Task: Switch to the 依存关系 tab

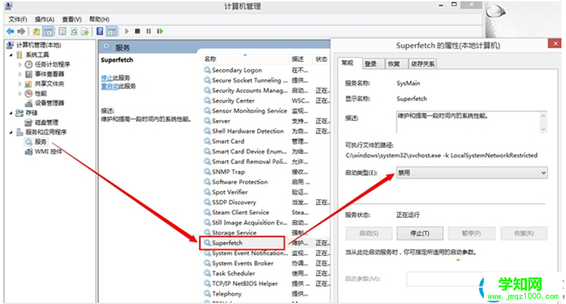Action: 423,64
